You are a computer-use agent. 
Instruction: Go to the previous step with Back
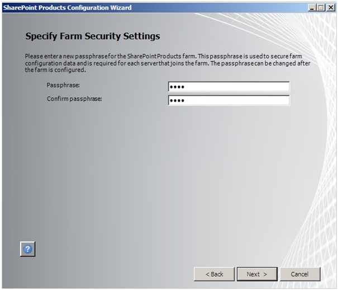coord(214,274)
